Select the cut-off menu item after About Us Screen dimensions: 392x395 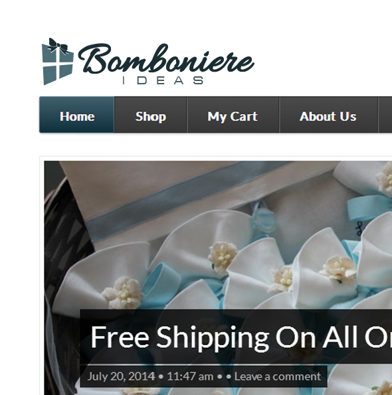(x=385, y=115)
